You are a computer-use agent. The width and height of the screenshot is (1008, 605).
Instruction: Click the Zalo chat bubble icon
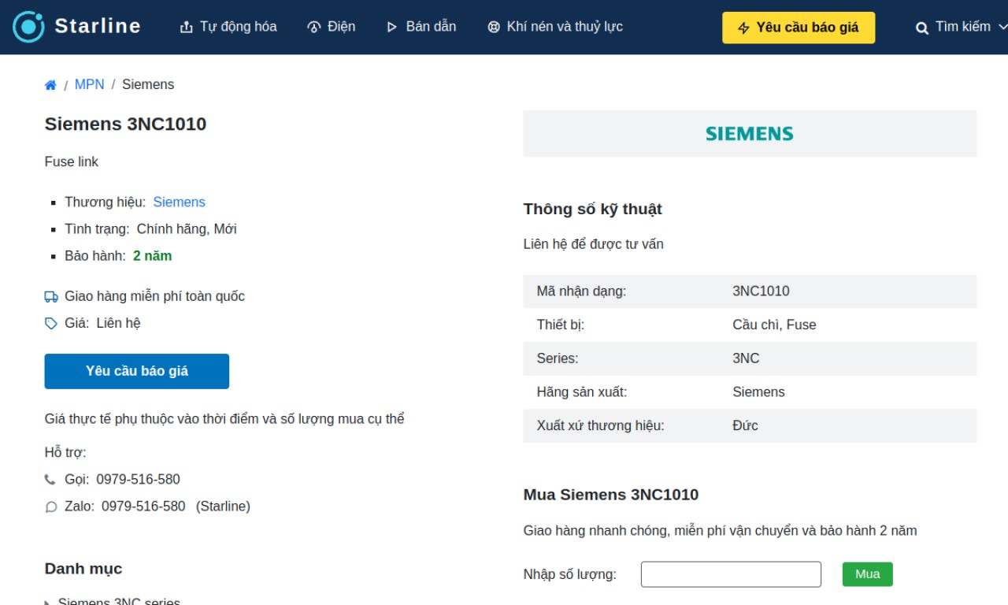(51, 507)
